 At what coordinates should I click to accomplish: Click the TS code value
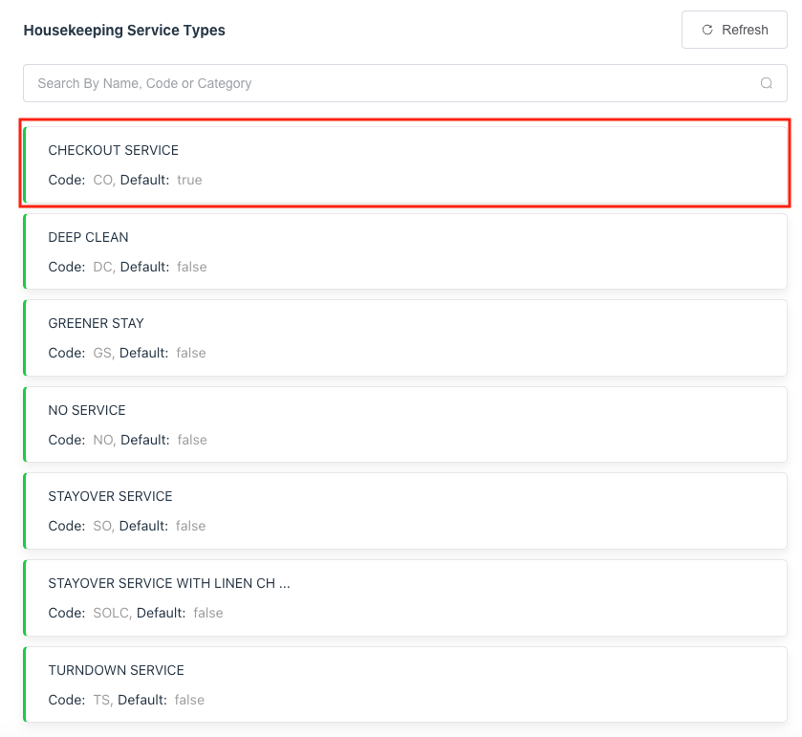[102, 700]
